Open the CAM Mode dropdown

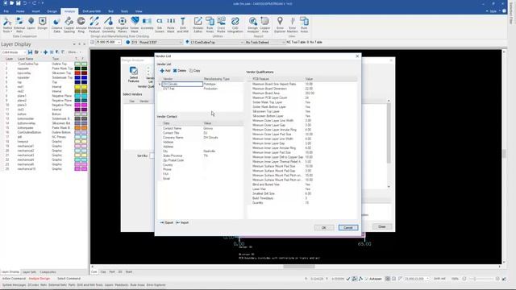tap(14, 52)
